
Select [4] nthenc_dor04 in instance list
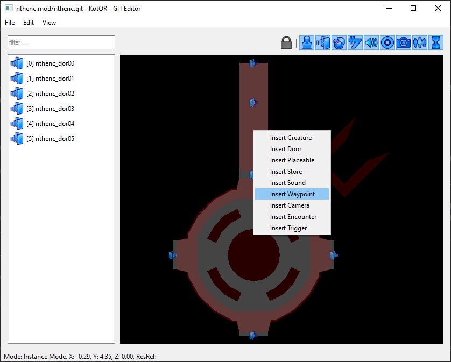(61, 124)
